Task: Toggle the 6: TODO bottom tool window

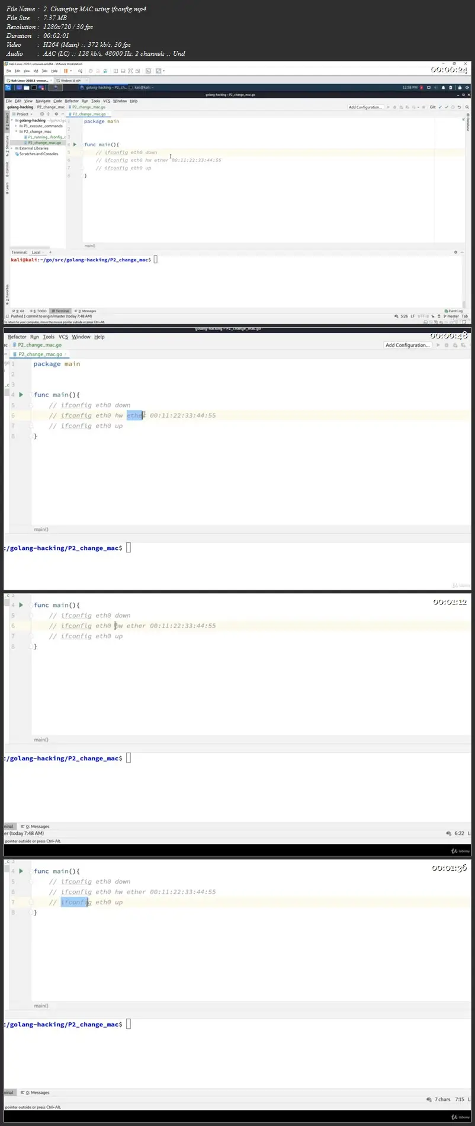Action: click(38, 311)
